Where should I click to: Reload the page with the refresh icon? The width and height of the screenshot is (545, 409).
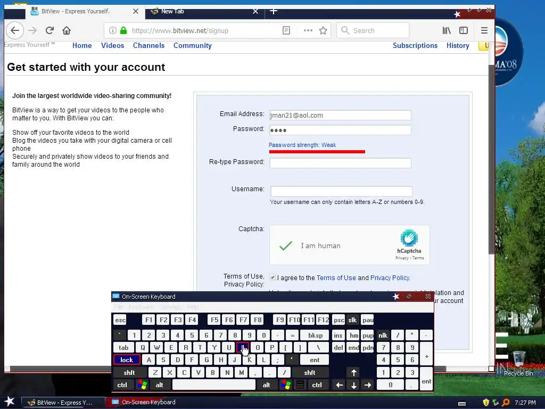click(49, 30)
